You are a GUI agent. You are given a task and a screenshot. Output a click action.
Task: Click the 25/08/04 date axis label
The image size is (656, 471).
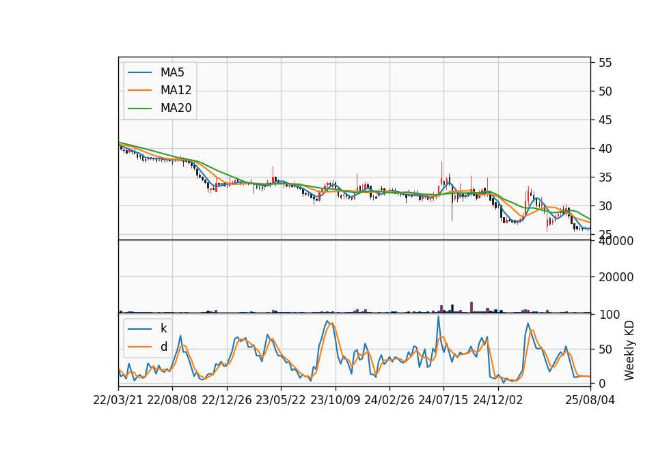point(590,400)
